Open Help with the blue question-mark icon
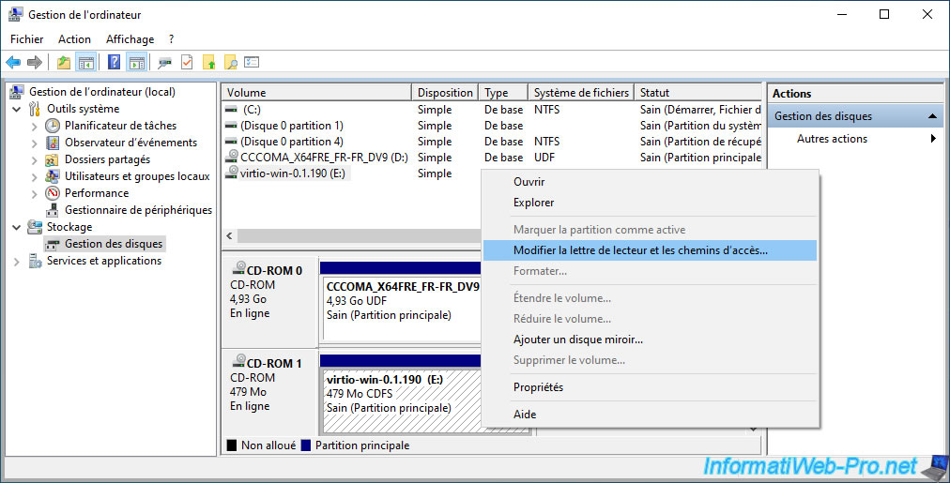 point(114,62)
